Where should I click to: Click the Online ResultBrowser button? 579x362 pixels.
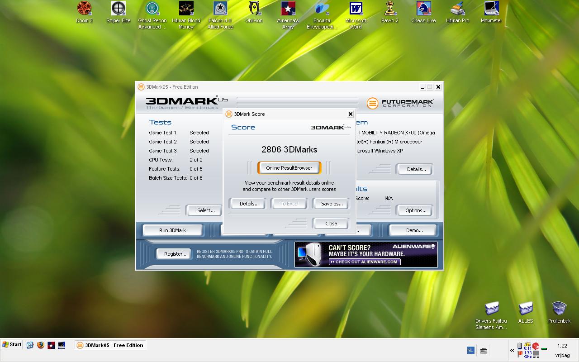pos(289,168)
